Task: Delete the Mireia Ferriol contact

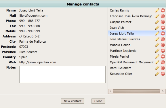Action: 163,56
